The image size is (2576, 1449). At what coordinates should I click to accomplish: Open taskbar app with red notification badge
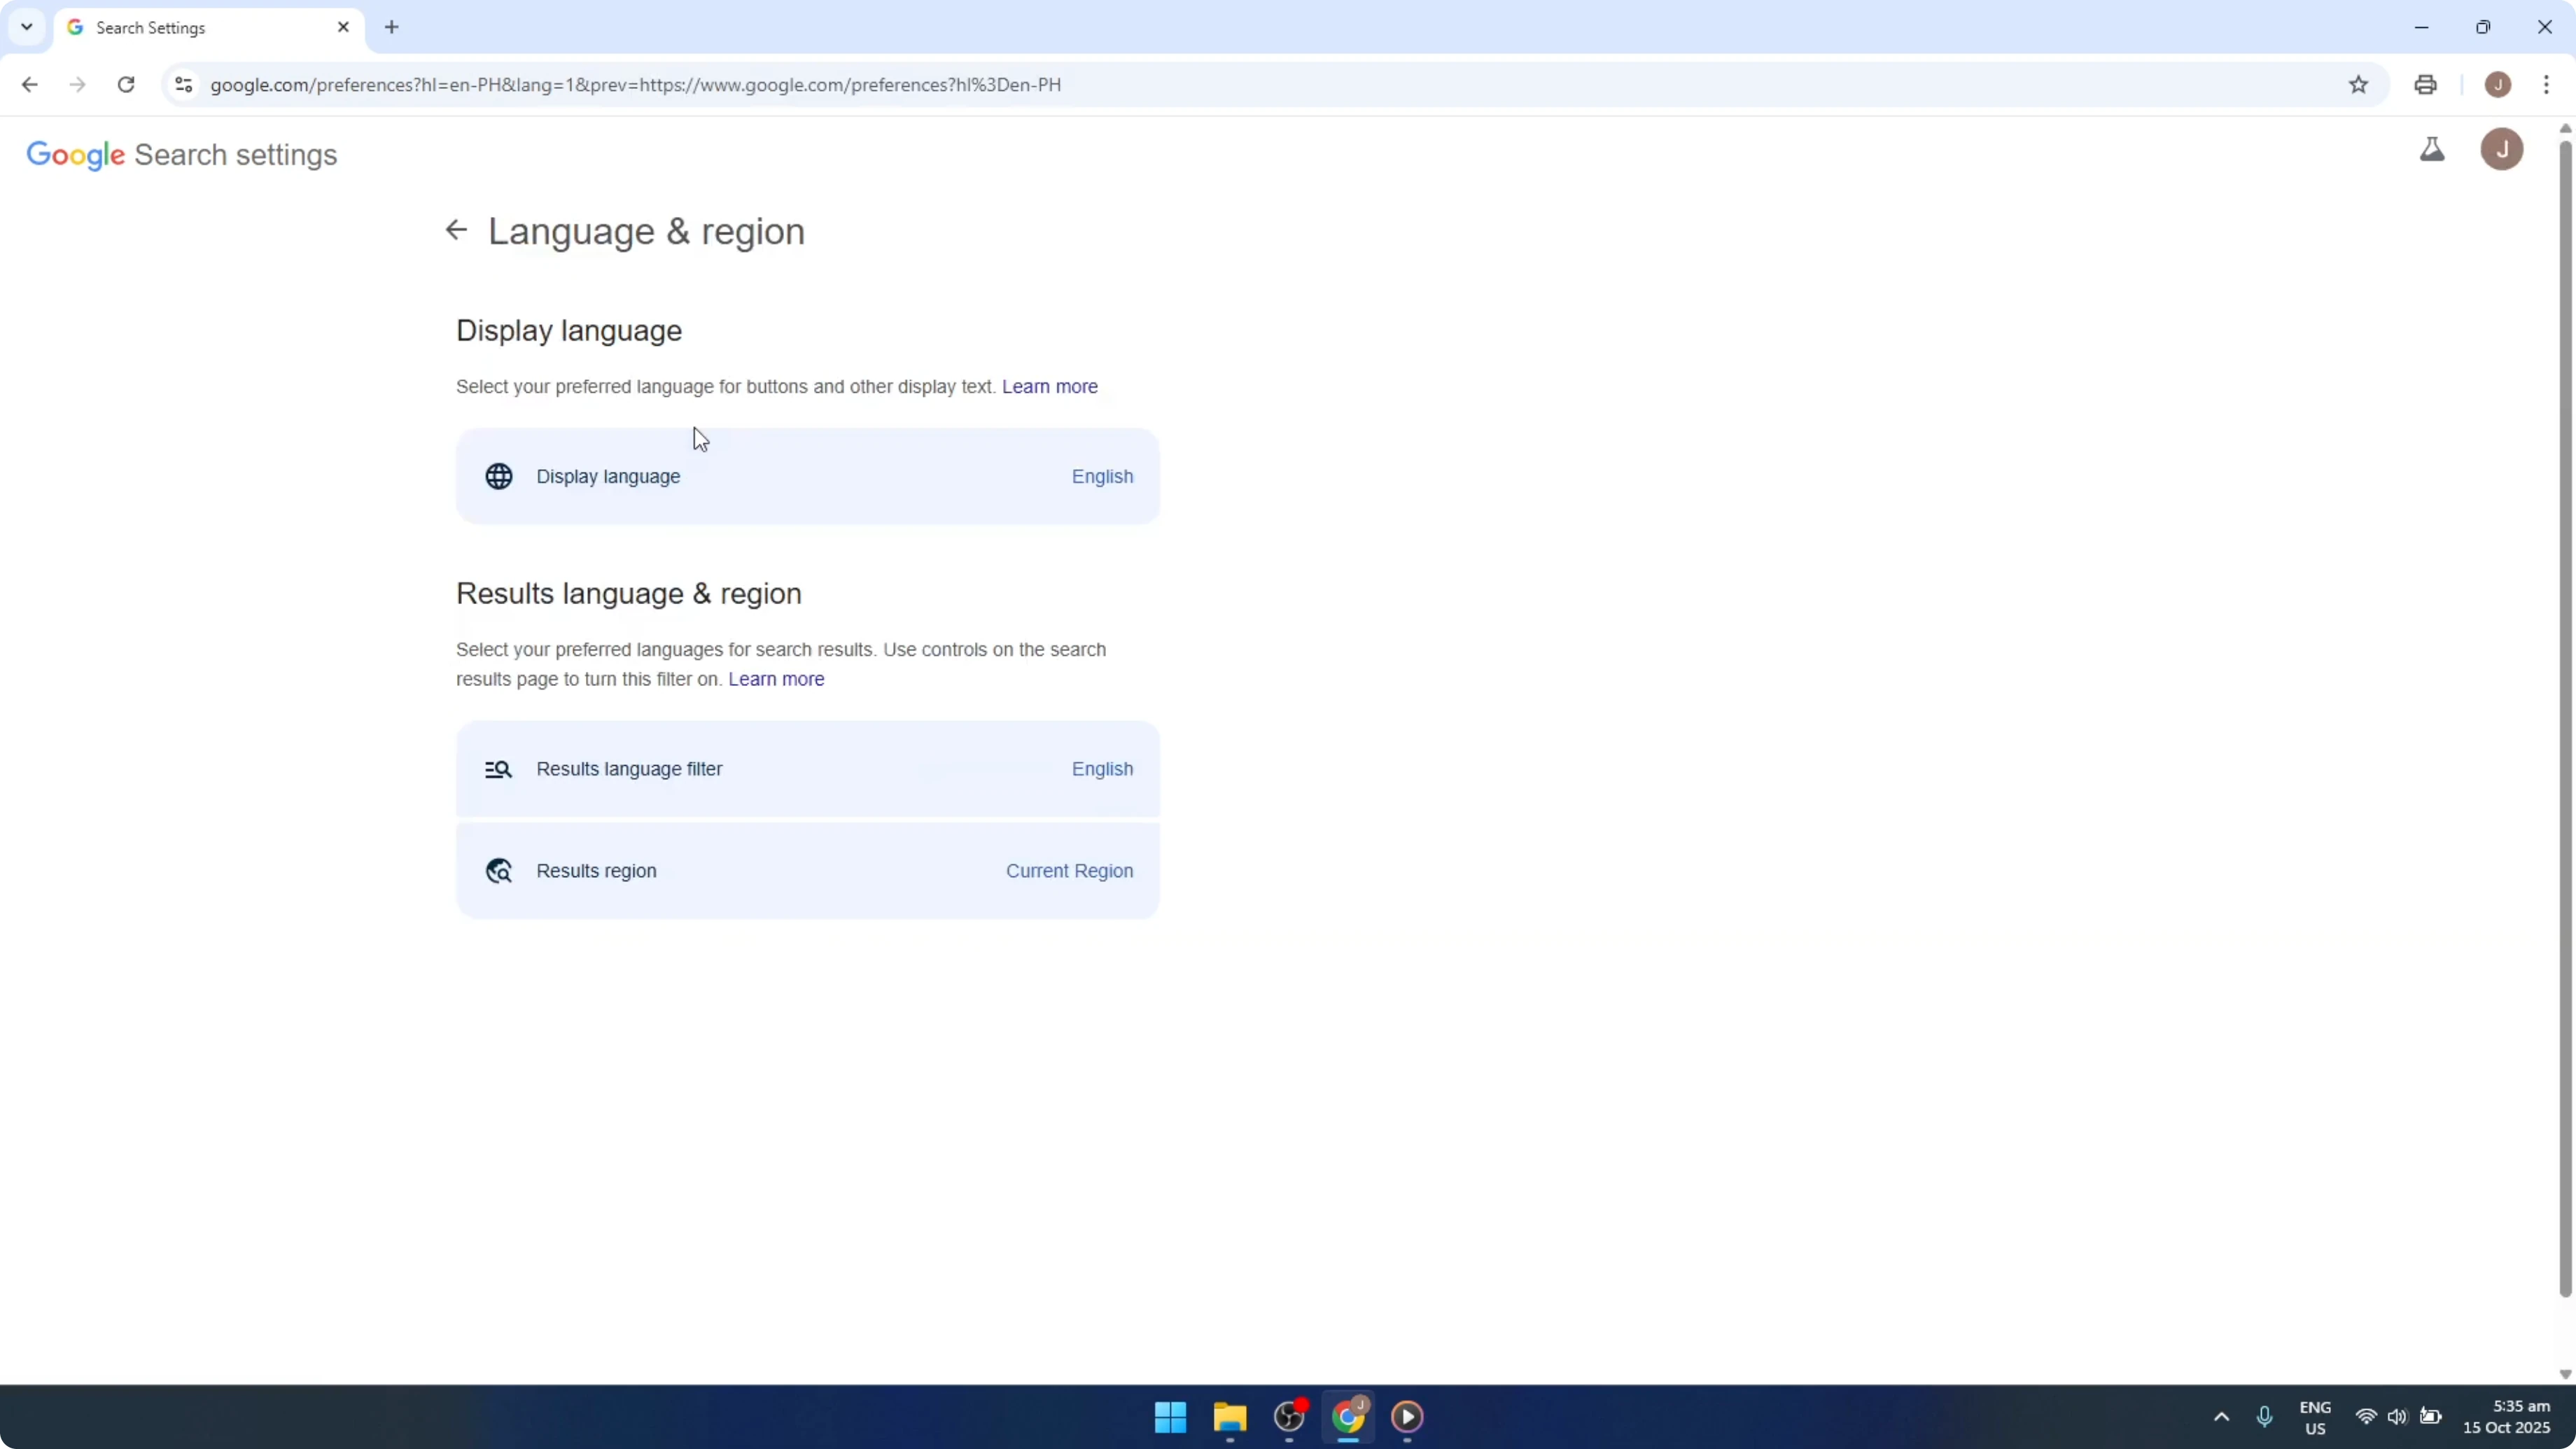1289,1417
